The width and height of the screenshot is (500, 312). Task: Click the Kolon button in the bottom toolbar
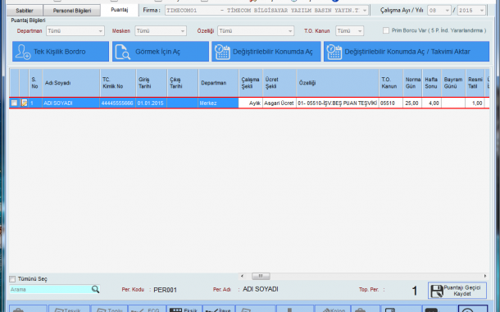[x=333, y=309]
